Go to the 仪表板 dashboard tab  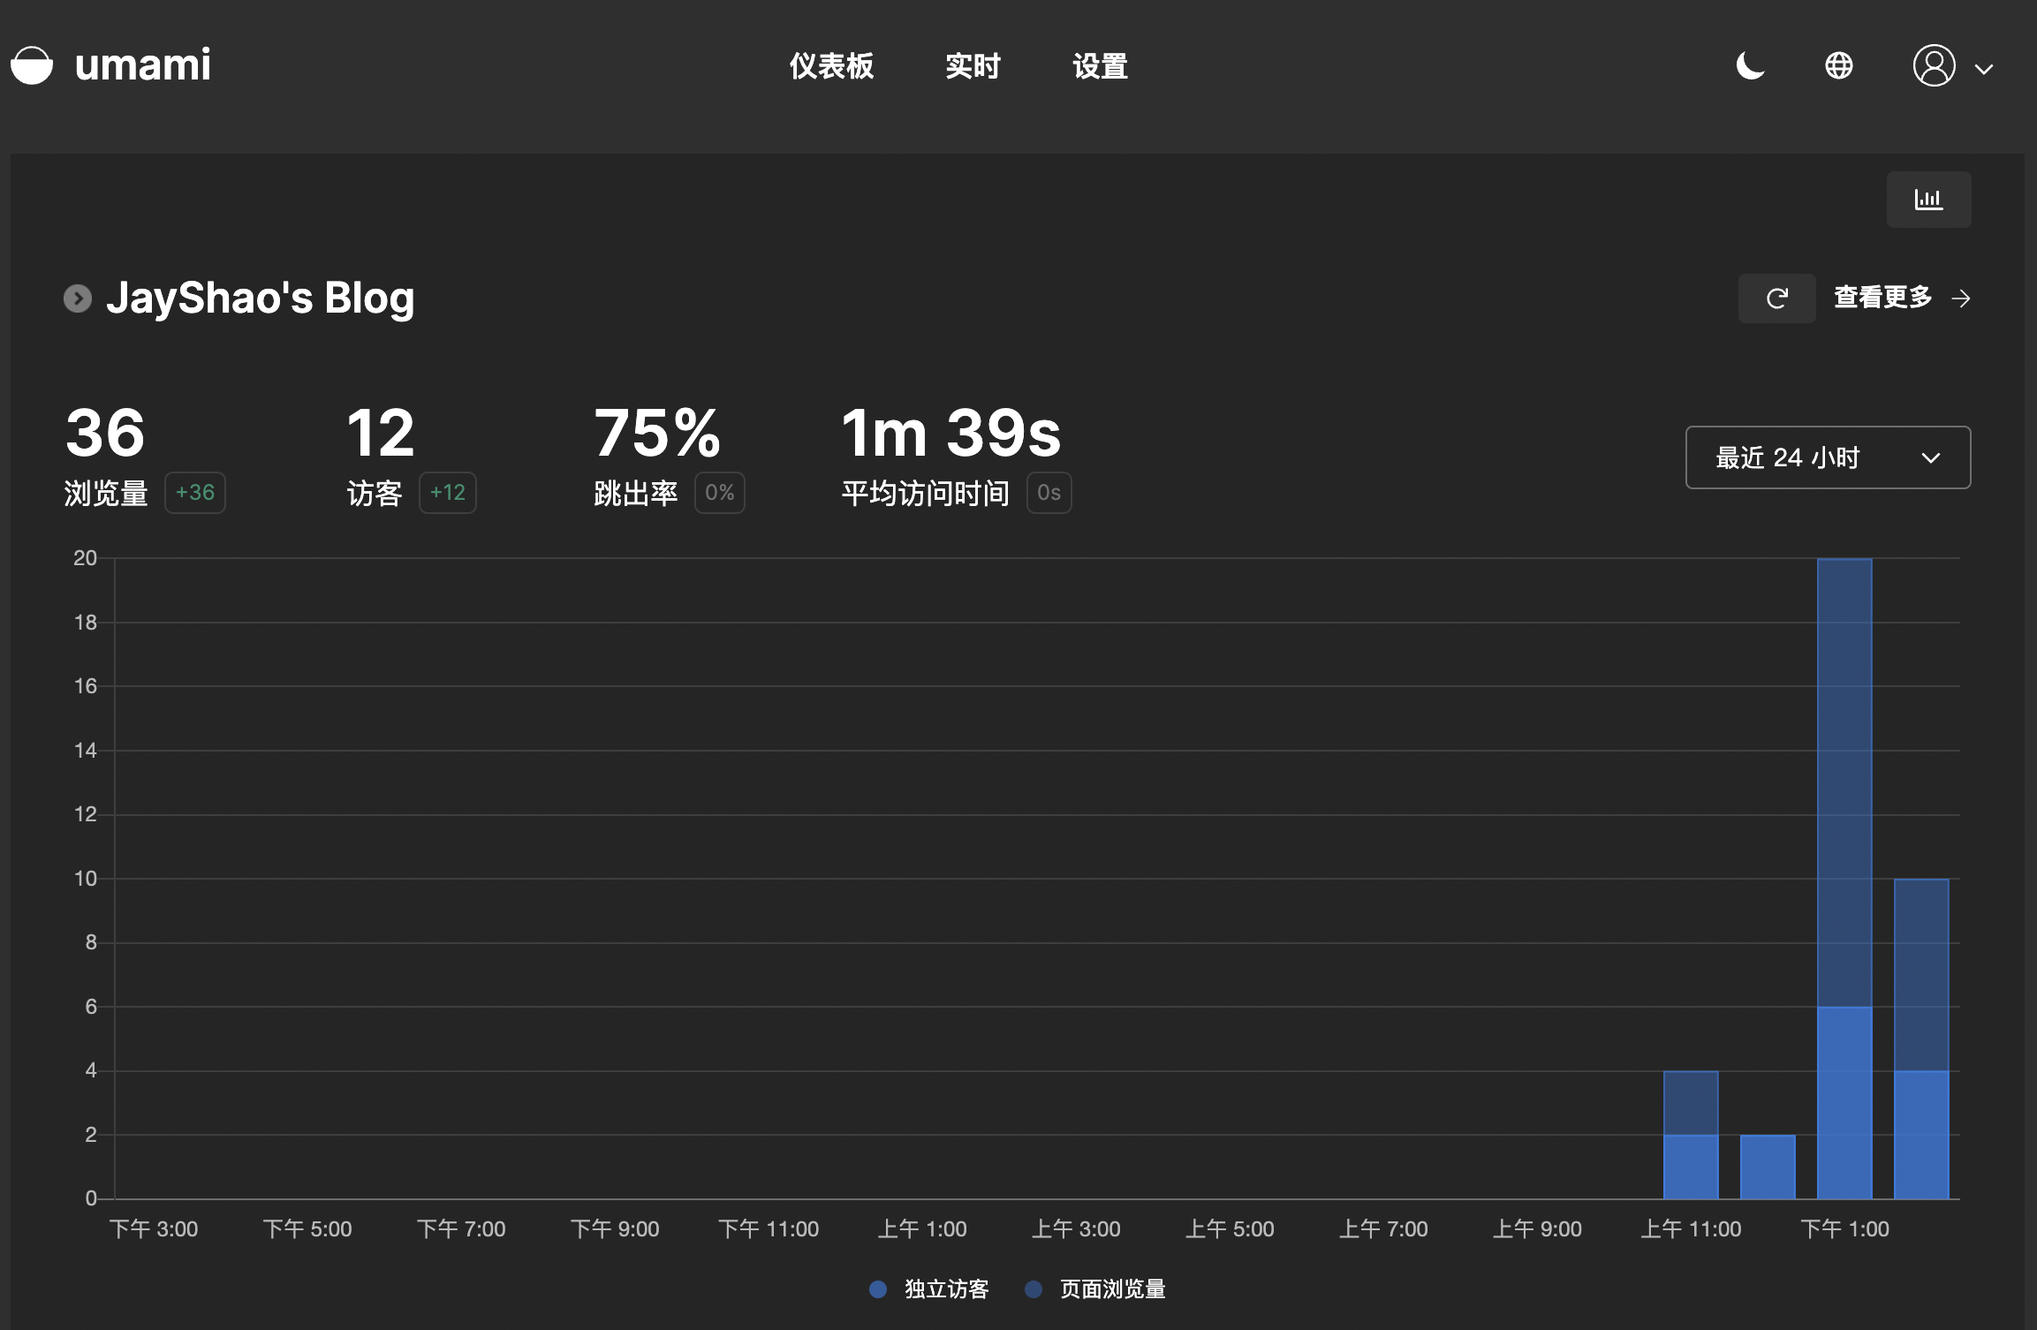pos(831,66)
